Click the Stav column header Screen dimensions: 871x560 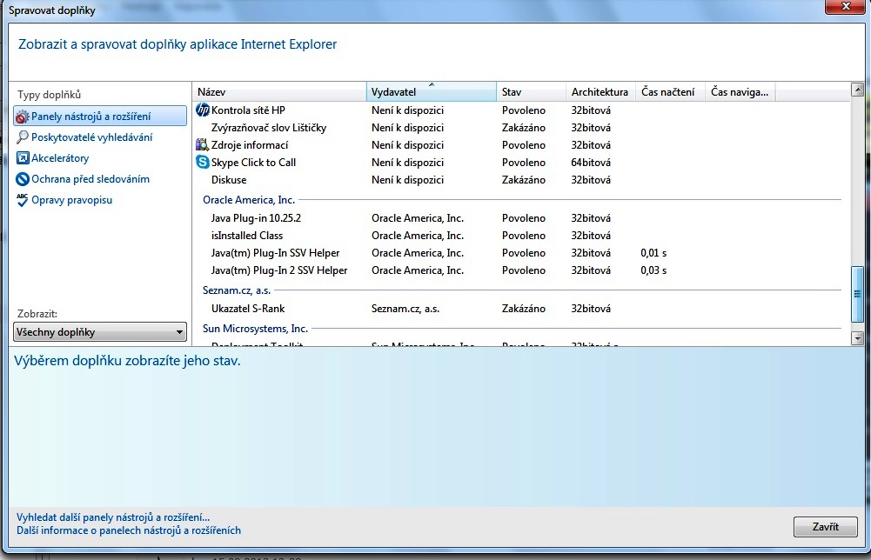pos(531,92)
